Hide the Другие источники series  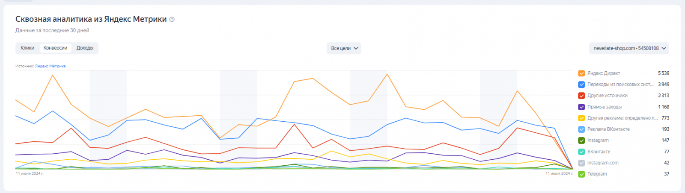point(581,96)
